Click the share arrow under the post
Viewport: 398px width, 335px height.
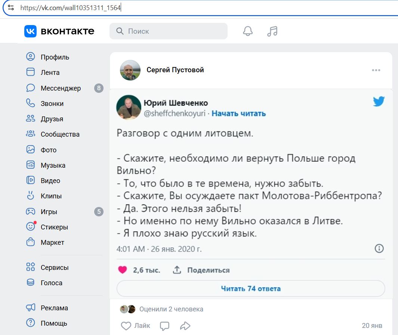(185, 326)
